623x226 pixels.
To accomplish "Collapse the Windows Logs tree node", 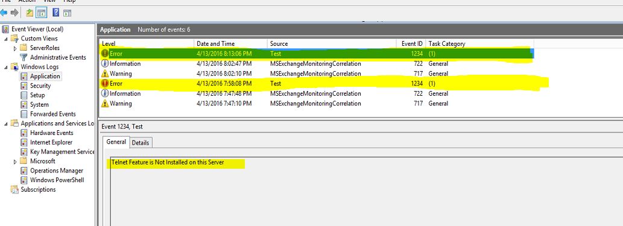I will tap(6, 67).
